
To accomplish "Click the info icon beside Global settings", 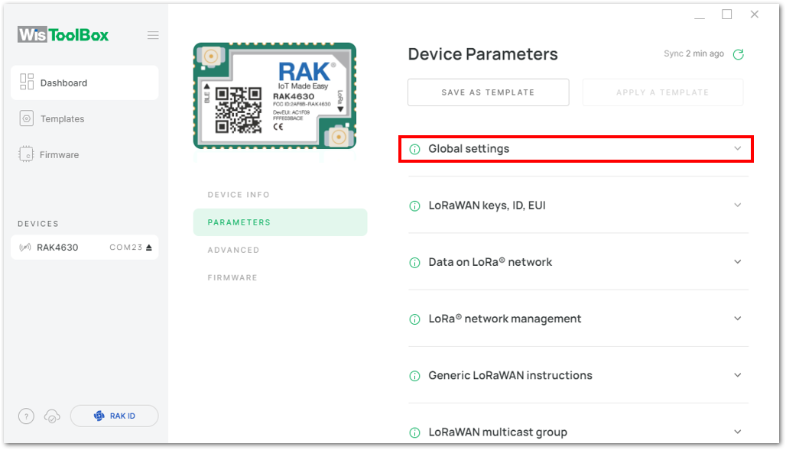I will (x=414, y=149).
